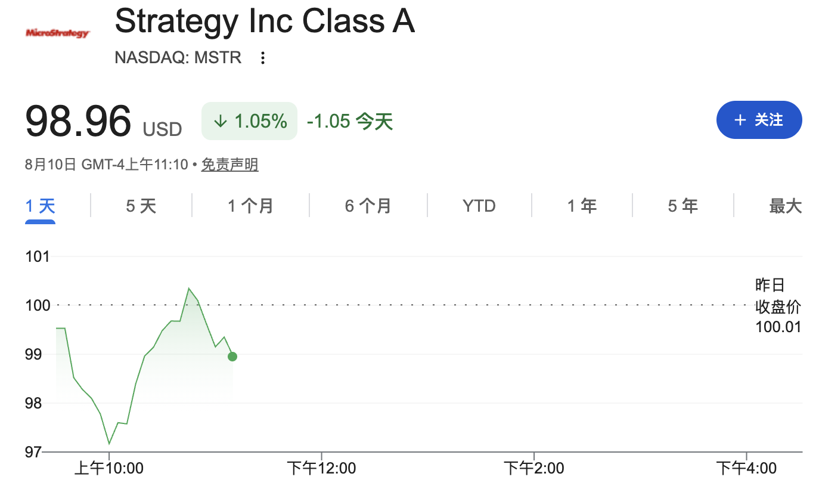Open the 免责声明 disclaimer link
Screen dimensions: 819x489
point(229,165)
